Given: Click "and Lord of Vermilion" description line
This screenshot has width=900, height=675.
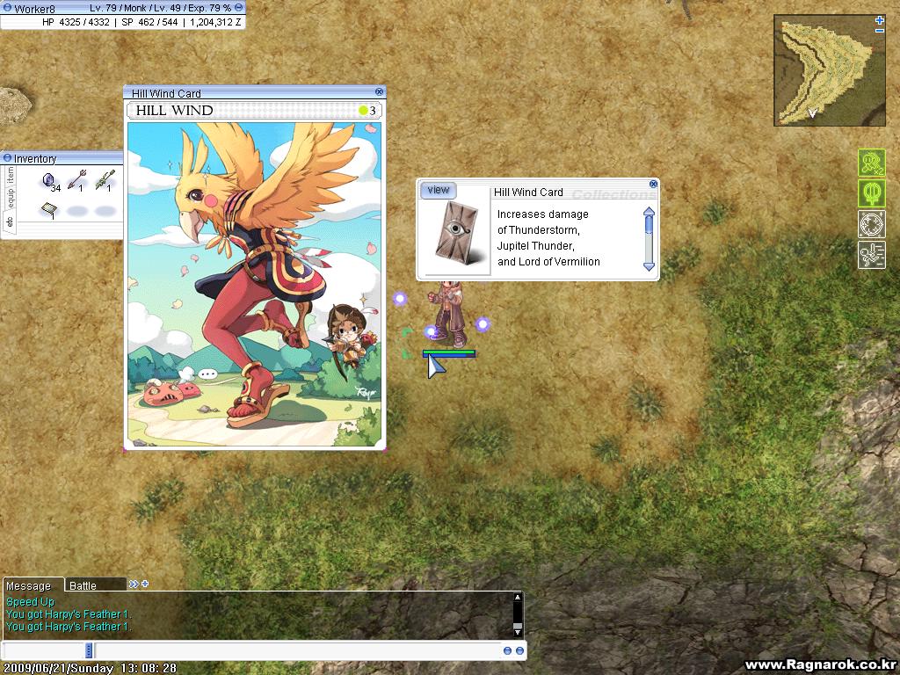Looking at the screenshot, I should tap(548, 262).
